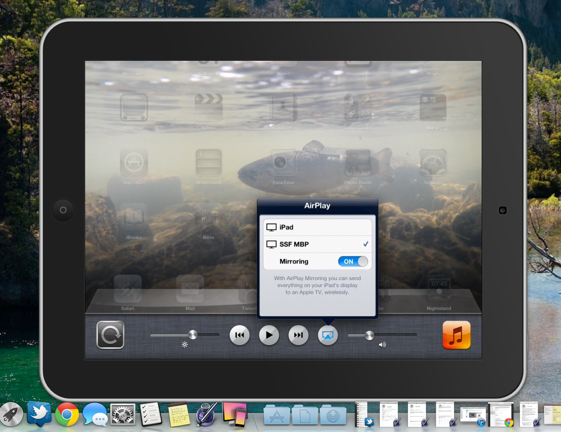Open iBooks on the iPad home screen

(134, 217)
